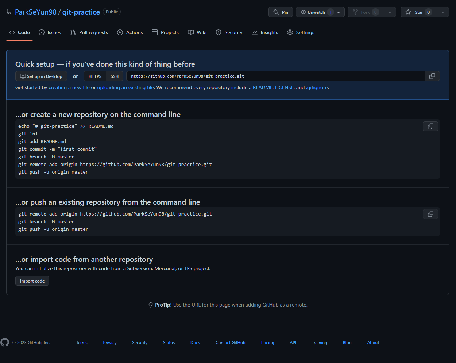The width and height of the screenshot is (456, 363).
Task: Switch to the Projects tab
Action: [165, 32]
